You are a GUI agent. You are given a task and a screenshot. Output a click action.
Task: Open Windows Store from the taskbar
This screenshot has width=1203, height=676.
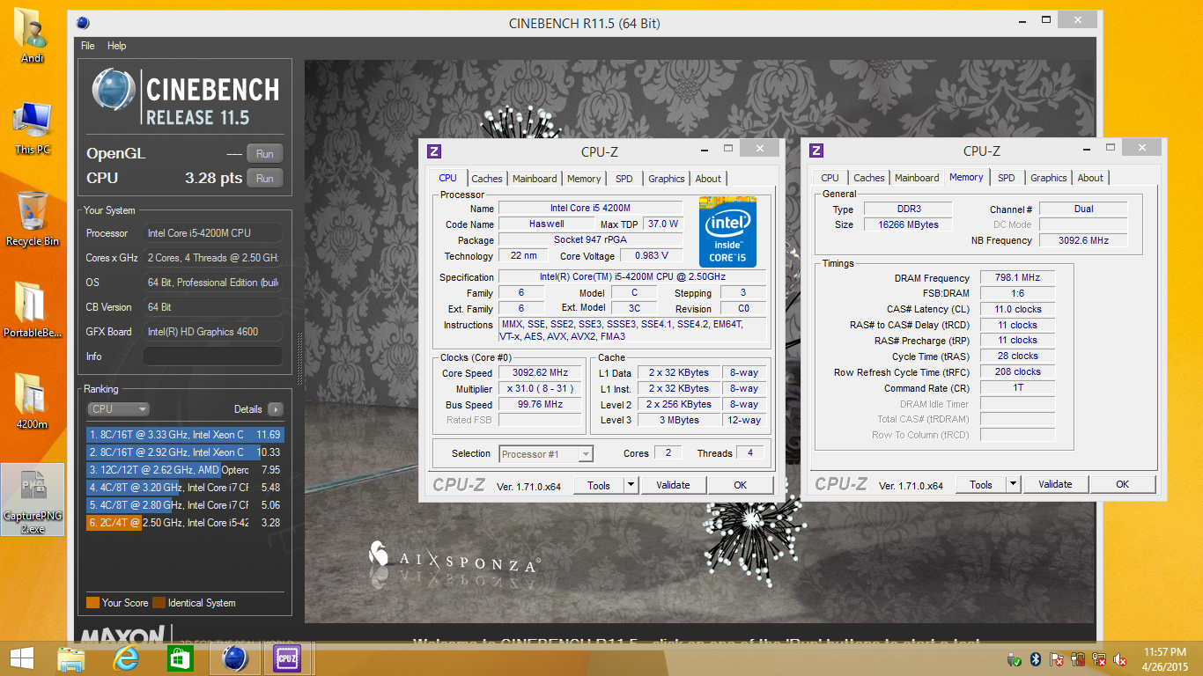pyautogui.click(x=180, y=658)
